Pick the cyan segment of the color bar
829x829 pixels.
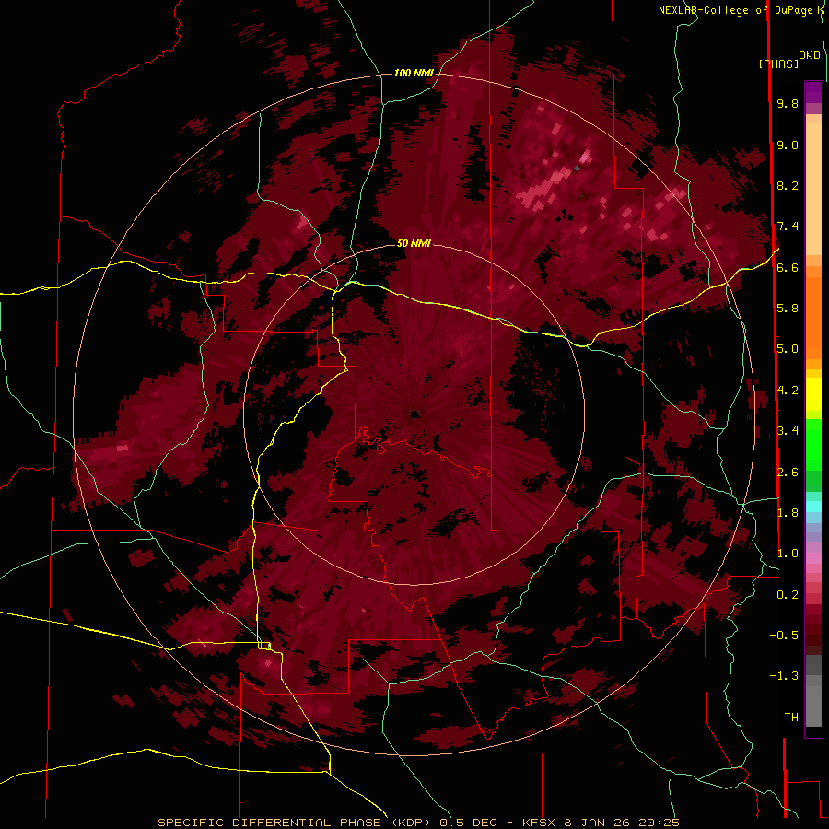[813, 507]
